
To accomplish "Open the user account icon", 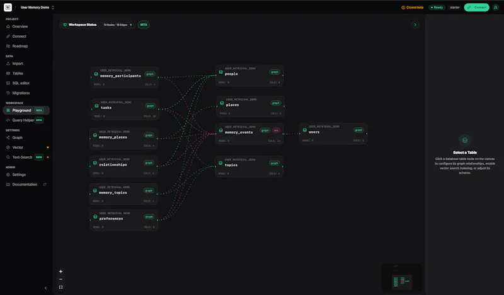I will point(495,8).
